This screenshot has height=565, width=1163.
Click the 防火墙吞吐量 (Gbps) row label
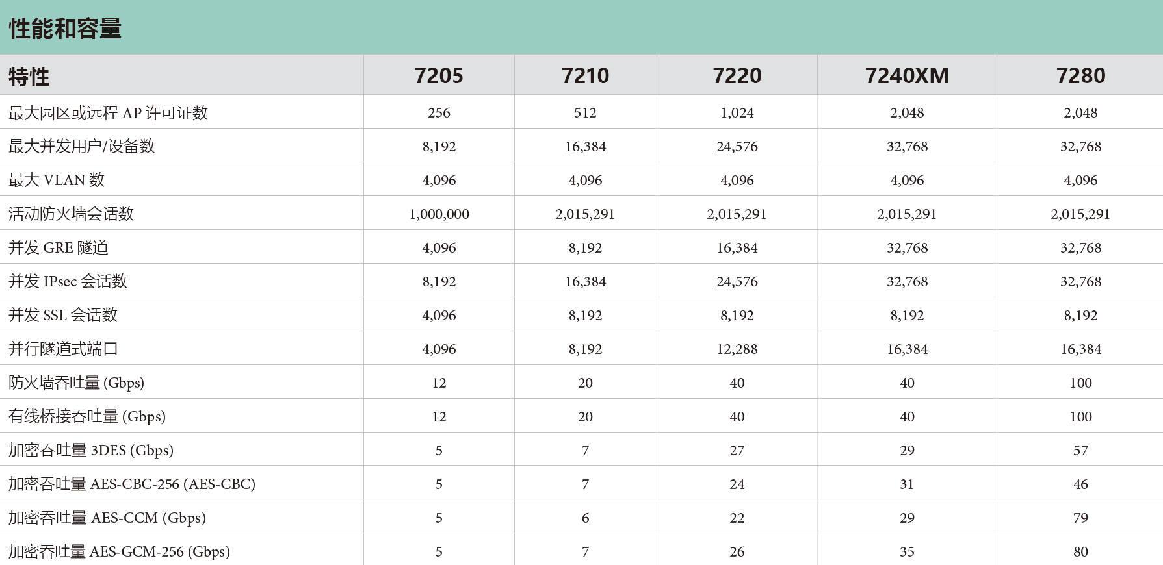tap(76, 383)
